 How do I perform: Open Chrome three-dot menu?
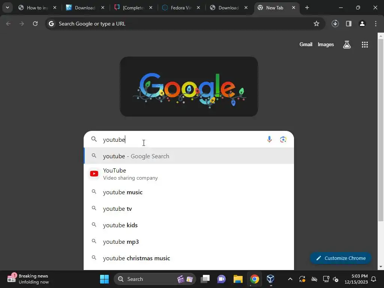pos(376,24)
